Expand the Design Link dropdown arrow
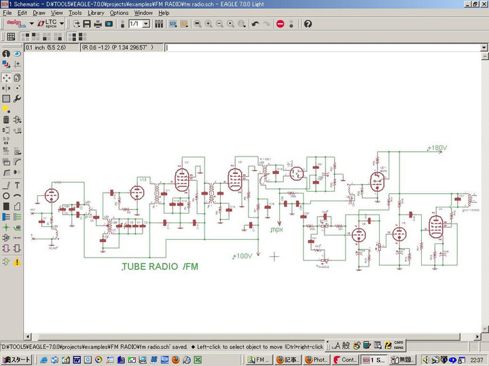The width and height of the screenshot is (489, 366). click(31, 24)
